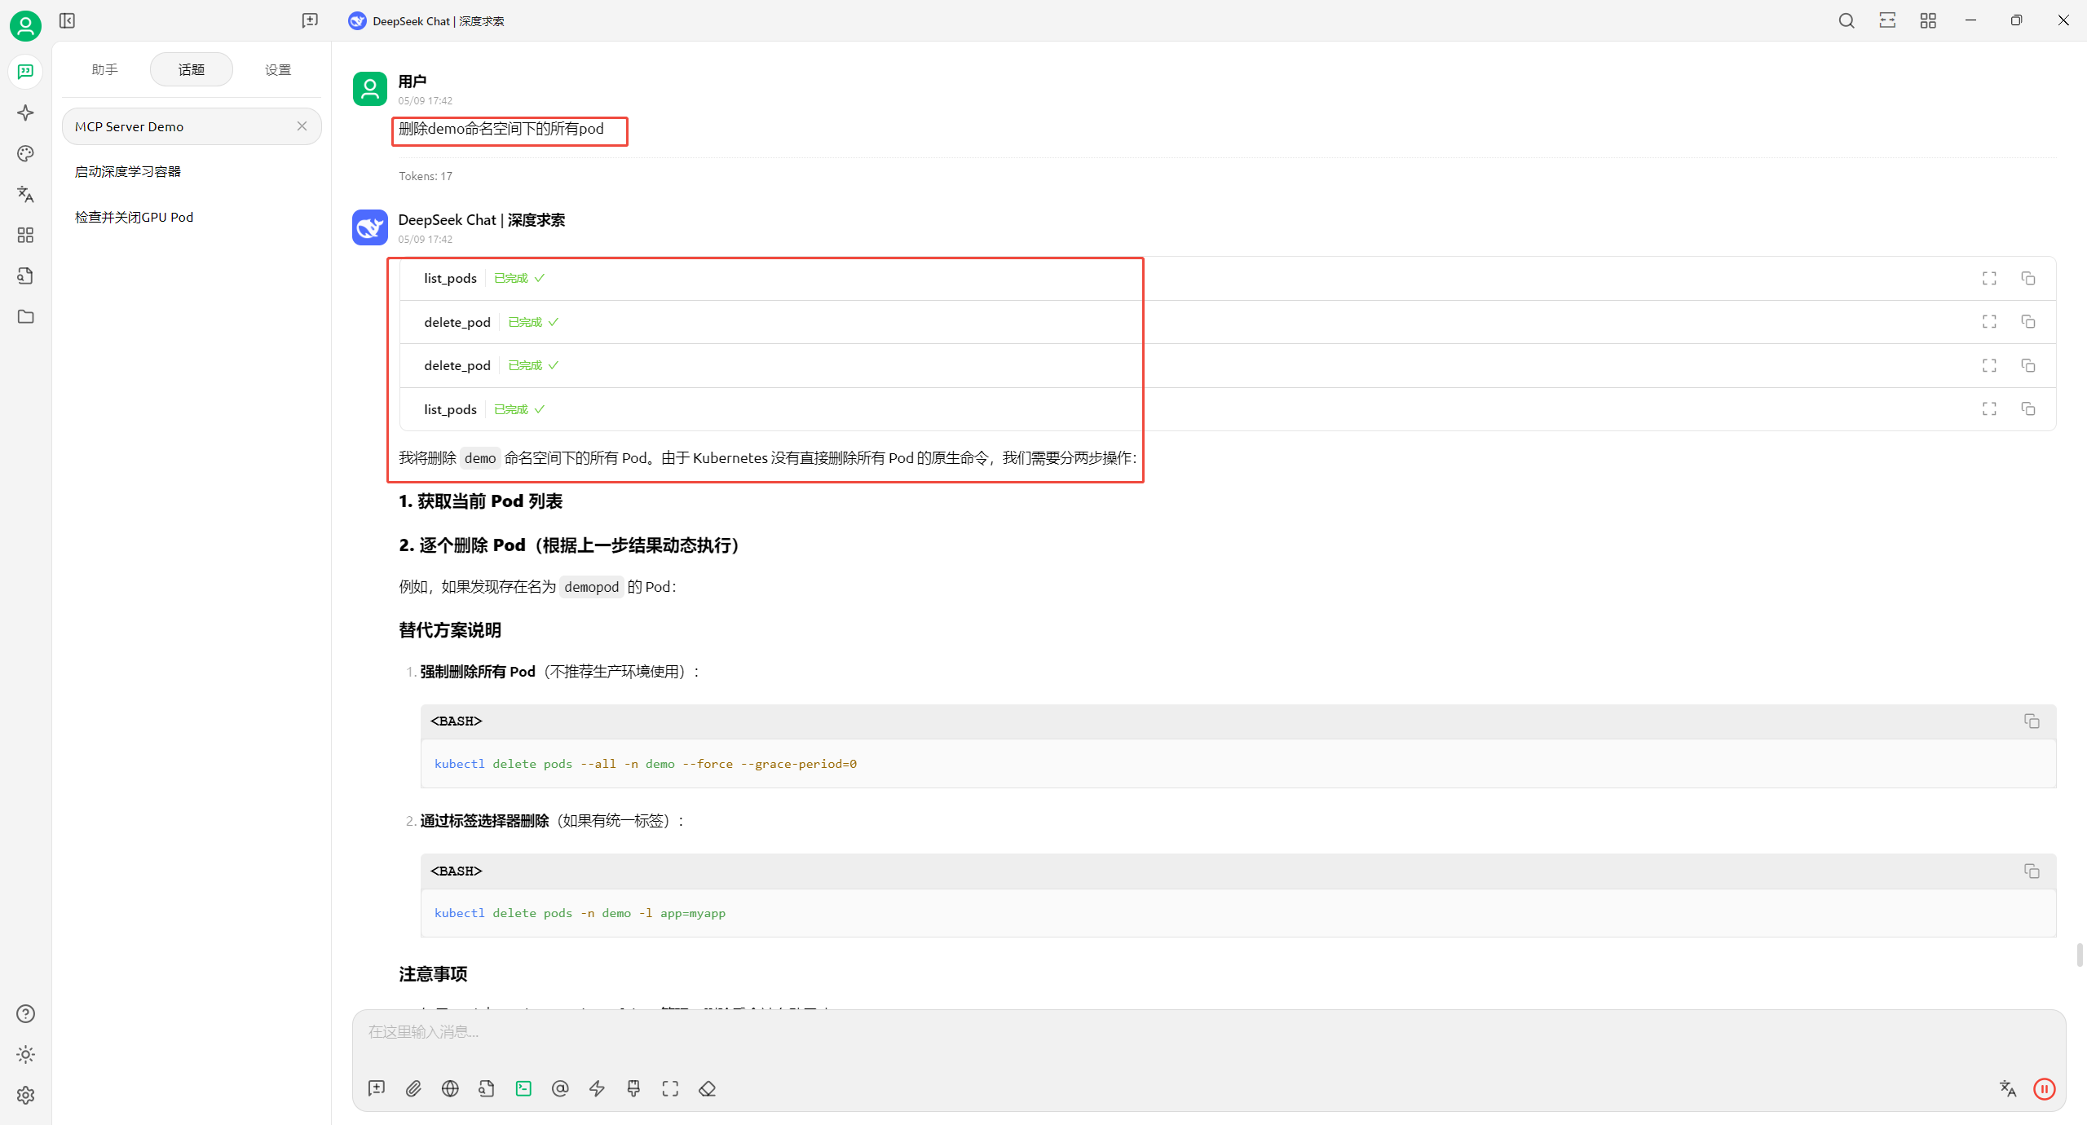The height and width of the screenshot is (1125, 2087).
Task: Click the translate icon in left sidebar
Action: point(25,194)
